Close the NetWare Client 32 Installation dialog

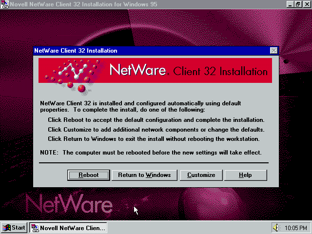274,51
